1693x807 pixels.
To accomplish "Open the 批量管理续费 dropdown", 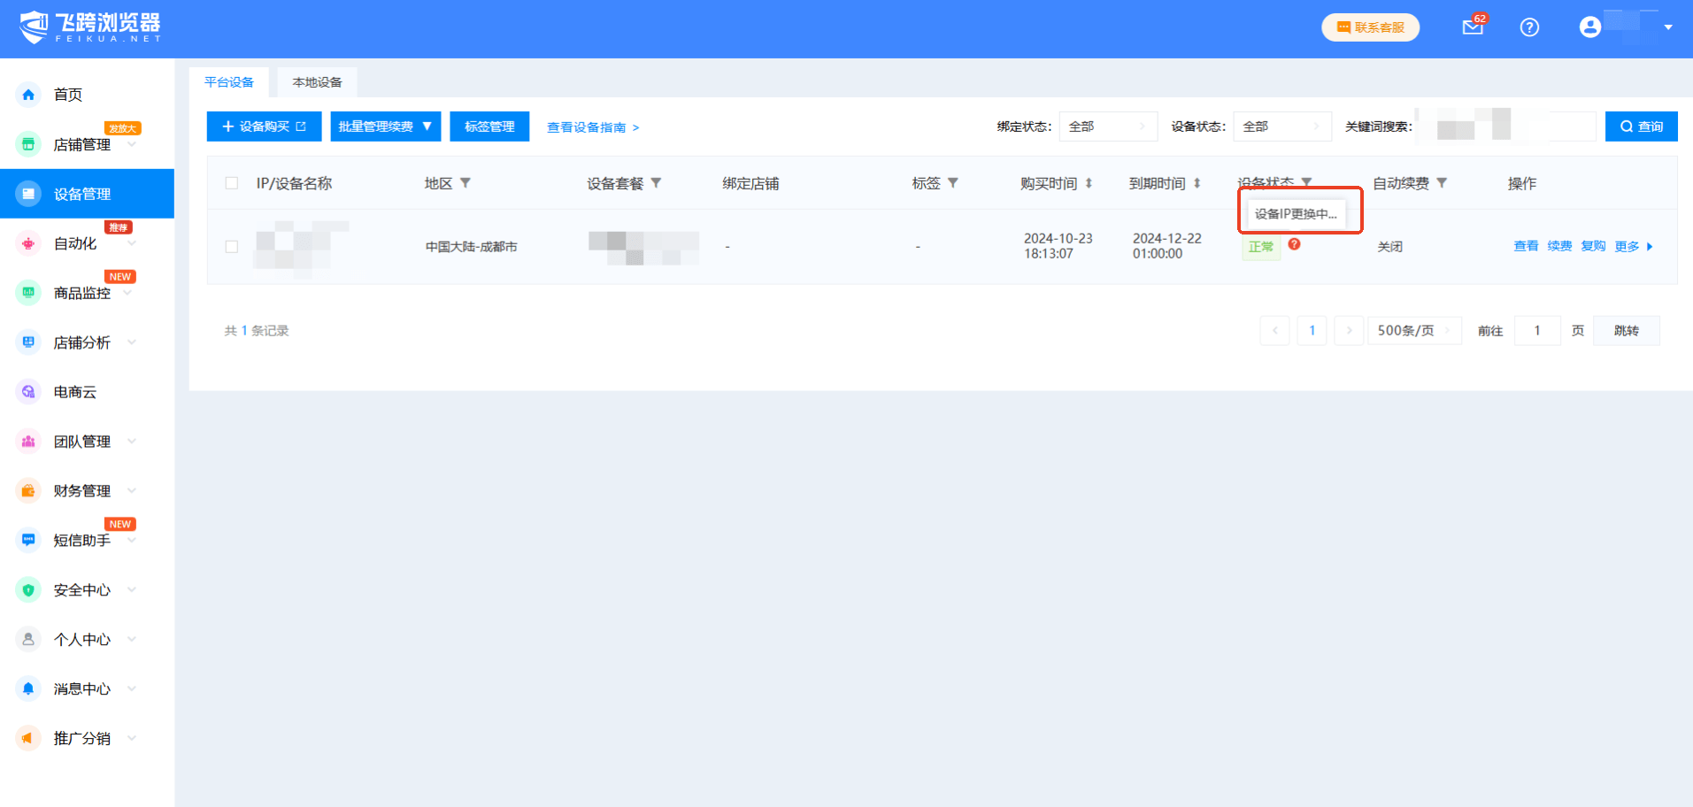I will point(385,126).
